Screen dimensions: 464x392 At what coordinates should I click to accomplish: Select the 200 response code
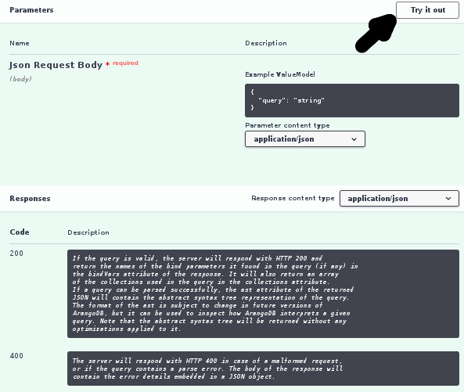point(16,254)
